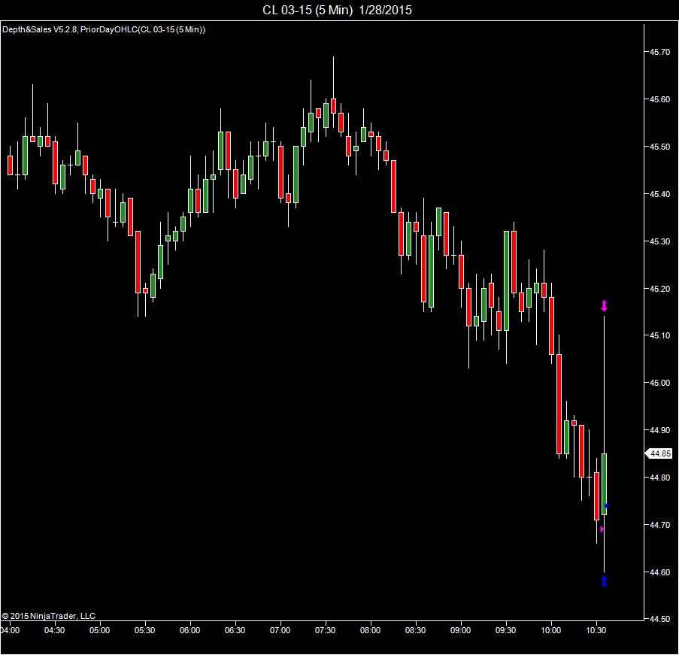Screen dimensions: 679x655
Task: Click the 44.90 price axis label
Action: coord(659,429)
